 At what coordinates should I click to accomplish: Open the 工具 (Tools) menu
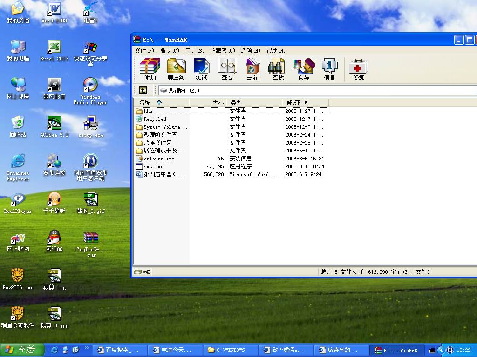pyautogui.click(x=194, y=51)
